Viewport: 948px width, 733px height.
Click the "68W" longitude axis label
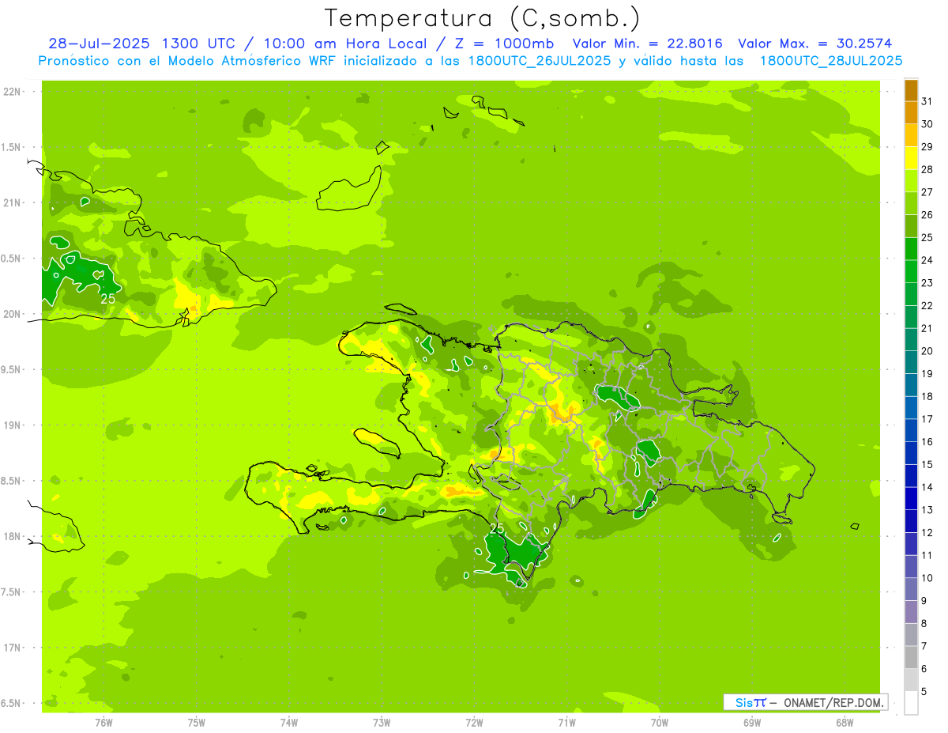(x=845, y=722)
